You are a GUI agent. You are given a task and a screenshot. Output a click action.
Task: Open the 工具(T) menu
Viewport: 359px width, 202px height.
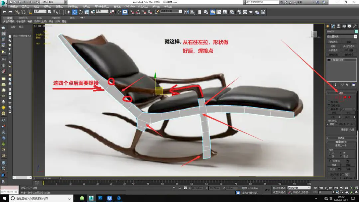25,6
